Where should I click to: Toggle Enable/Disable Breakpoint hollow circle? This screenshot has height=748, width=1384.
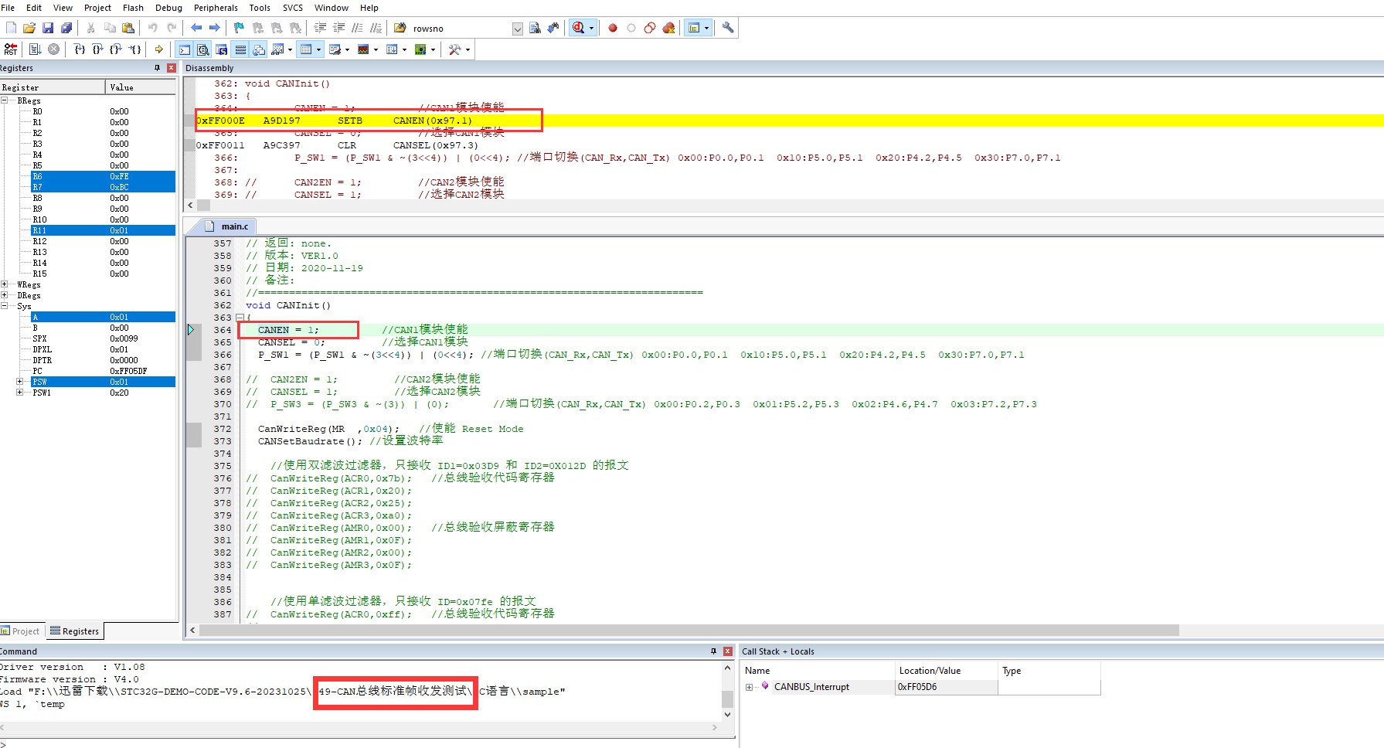pyautogui.click(x=631, y=28)
